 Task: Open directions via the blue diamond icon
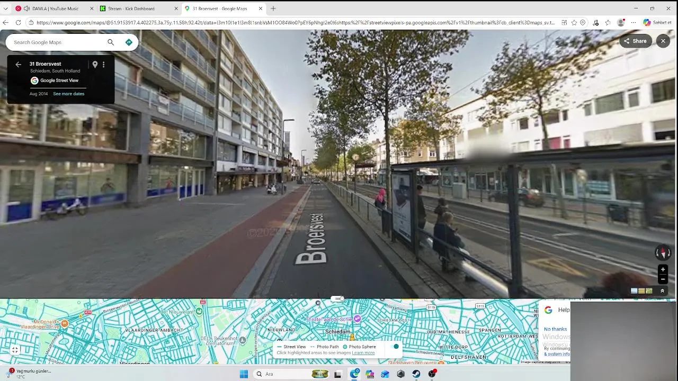coord(129,42)
